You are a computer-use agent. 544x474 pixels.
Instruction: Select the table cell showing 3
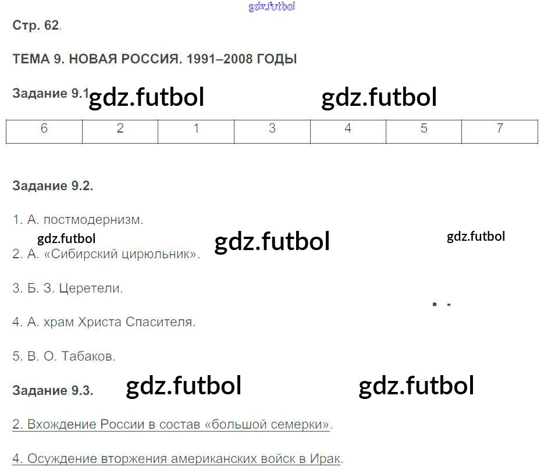coord(272,129)
